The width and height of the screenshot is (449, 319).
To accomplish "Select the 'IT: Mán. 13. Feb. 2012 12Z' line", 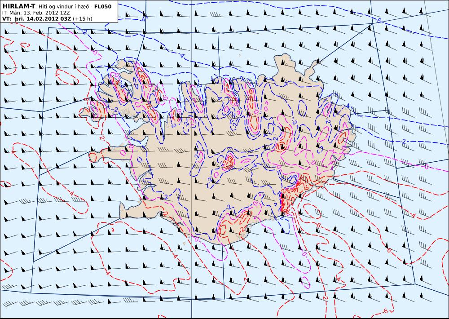I will (x=36, y=13).
